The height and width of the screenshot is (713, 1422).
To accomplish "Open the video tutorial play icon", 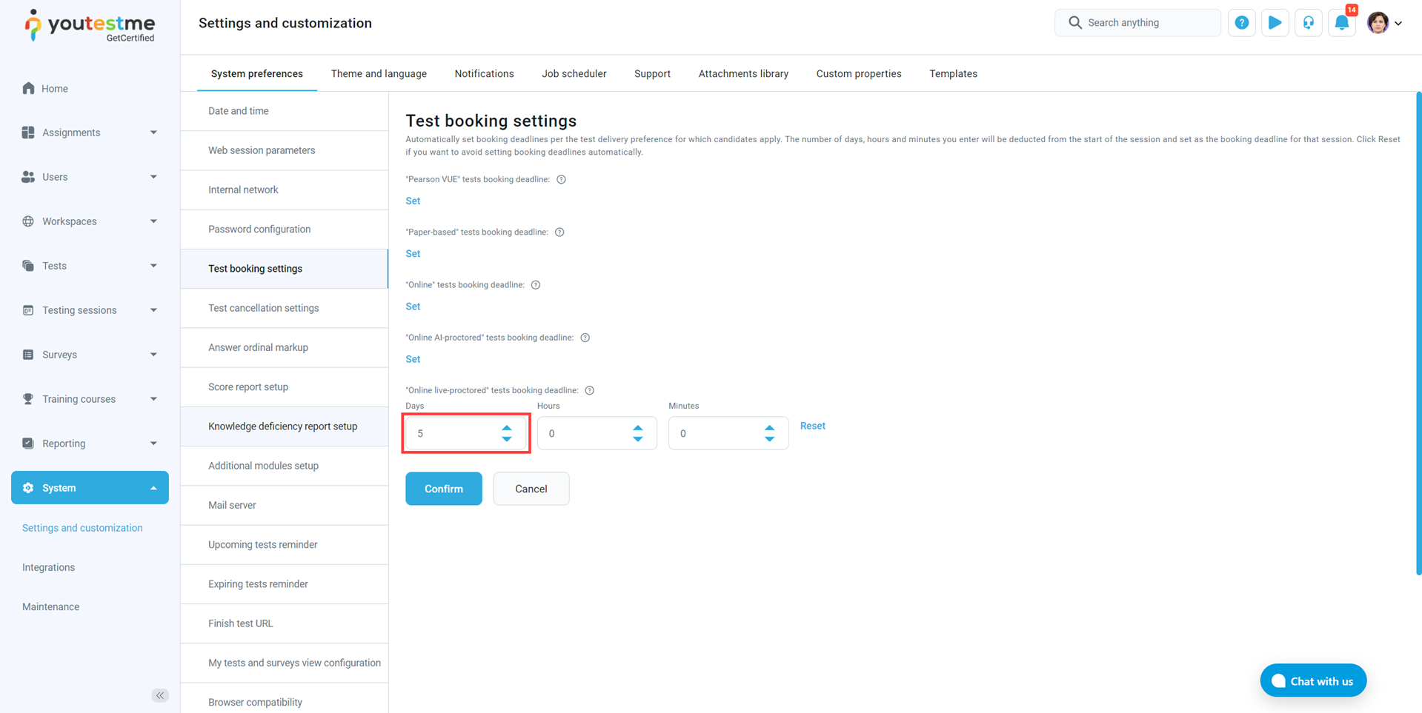I will click(x=1275, y=23).
